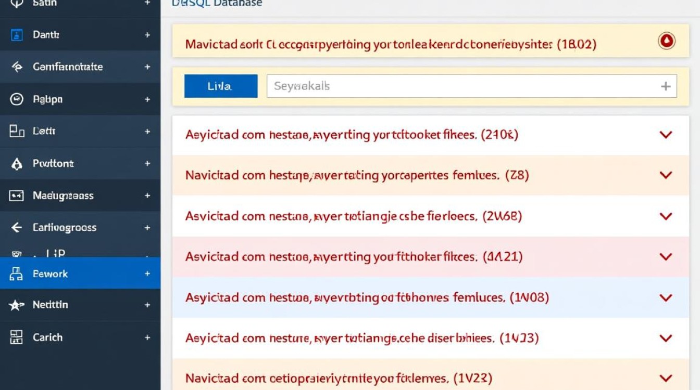Viewport: 700px width, 390px height.
Task: Expand the Nedittin plus sign
Action: tap(147, 305)
